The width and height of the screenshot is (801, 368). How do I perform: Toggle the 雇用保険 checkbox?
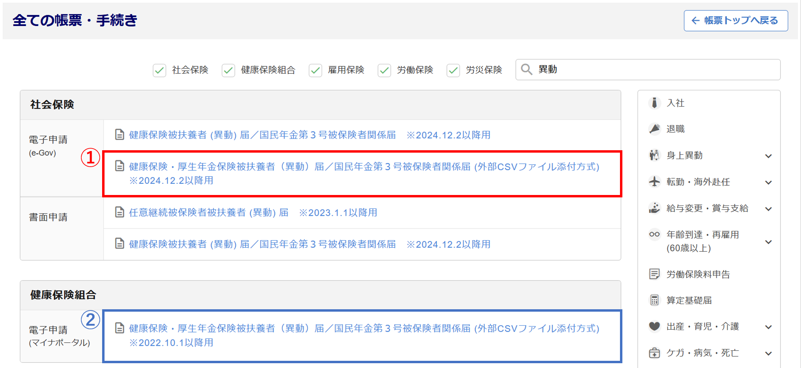(x=315, y=70)
